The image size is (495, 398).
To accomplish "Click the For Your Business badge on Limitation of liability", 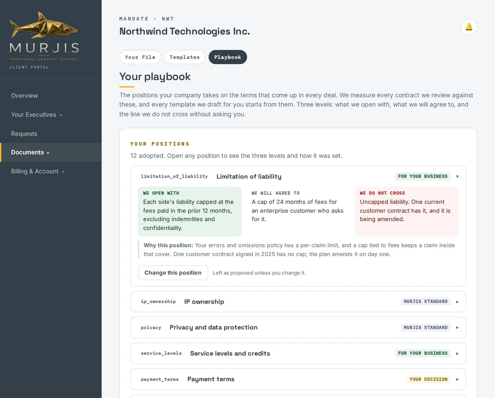I will (x=423, y=176).
